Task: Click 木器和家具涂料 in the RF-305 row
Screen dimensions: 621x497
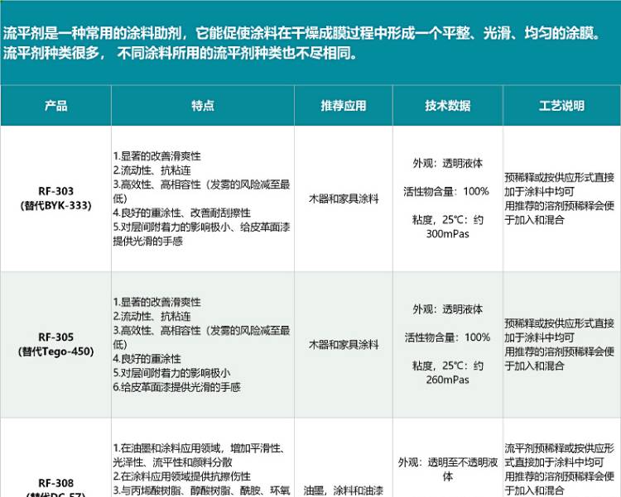Action: pyautogui.click(x=343, y=344)
